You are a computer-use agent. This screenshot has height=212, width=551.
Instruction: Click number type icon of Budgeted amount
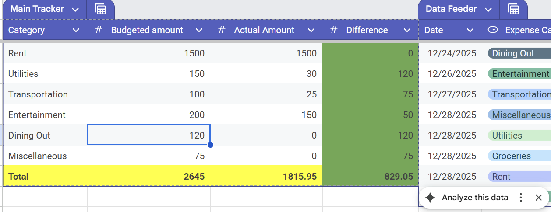click(99, 30)
